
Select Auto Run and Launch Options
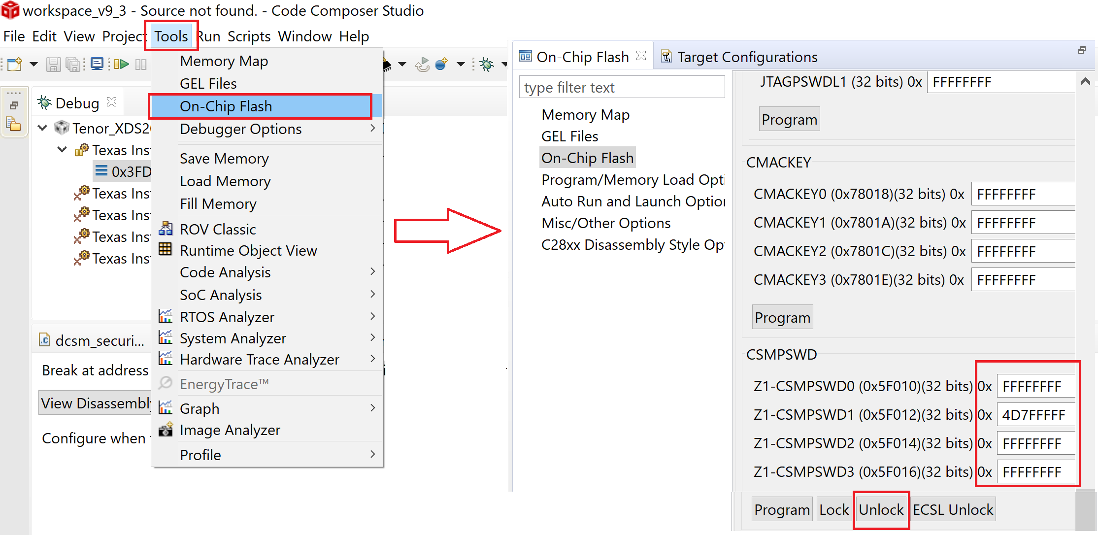pyautogui.click(x=633, y=201)
